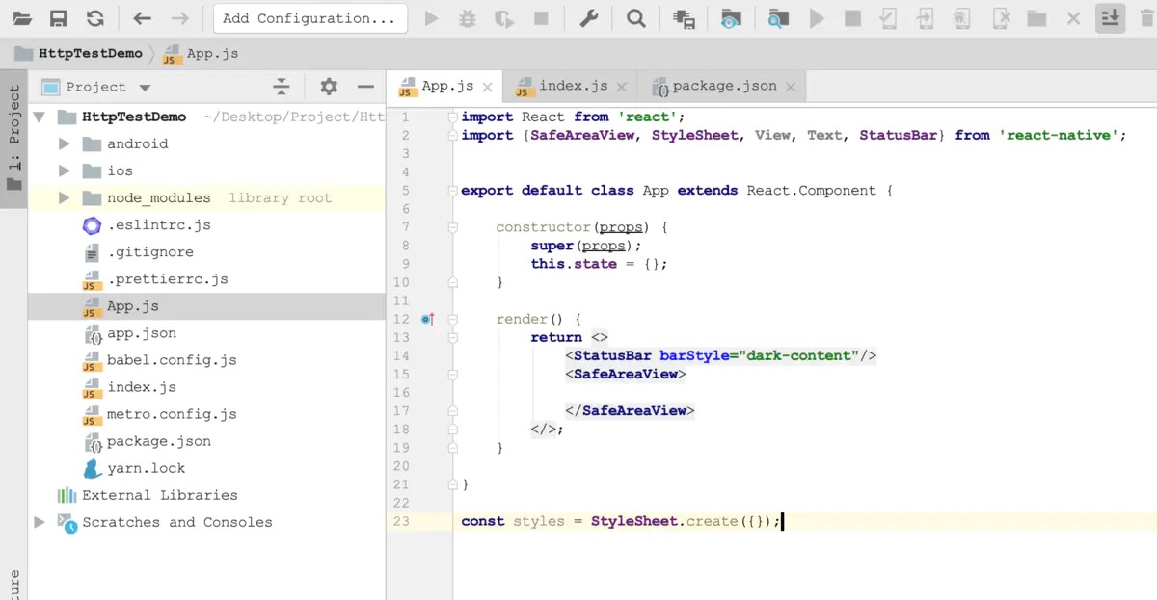The height and width of the screenshot is (600, 1157).
Task: Click the Back navigation arrow
Action: 142,18
